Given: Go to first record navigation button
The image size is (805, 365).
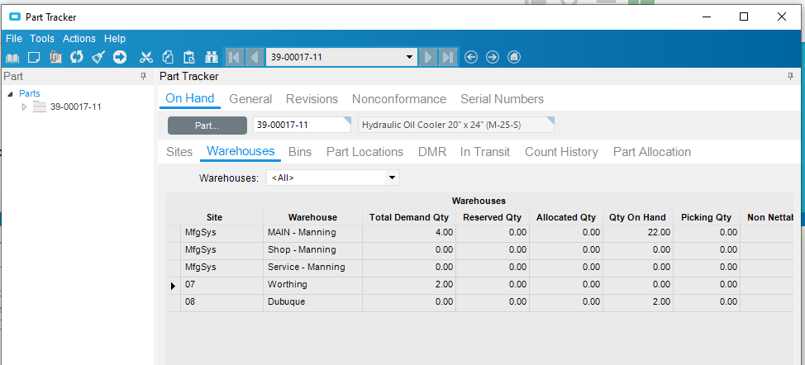Looking at the screenshot, I should tap(235, 57).
